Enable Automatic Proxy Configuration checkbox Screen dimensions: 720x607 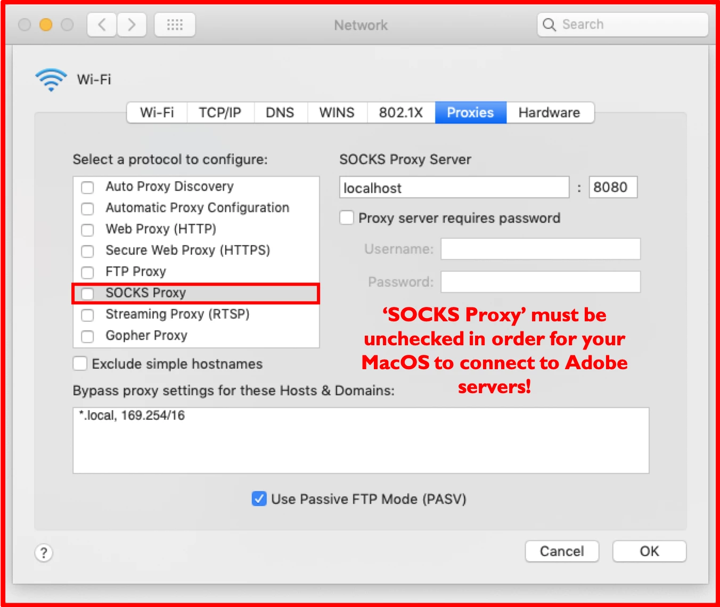(87, 209)
